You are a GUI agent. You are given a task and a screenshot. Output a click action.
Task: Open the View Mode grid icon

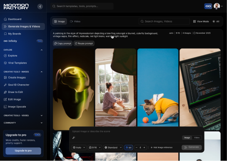pos(195,22)
